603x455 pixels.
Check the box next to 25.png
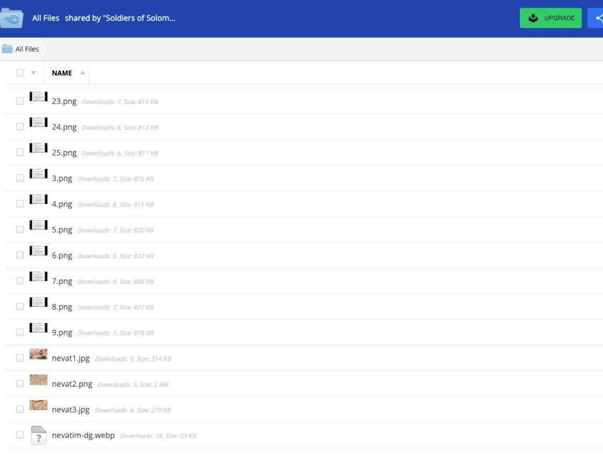coord(20,153)
